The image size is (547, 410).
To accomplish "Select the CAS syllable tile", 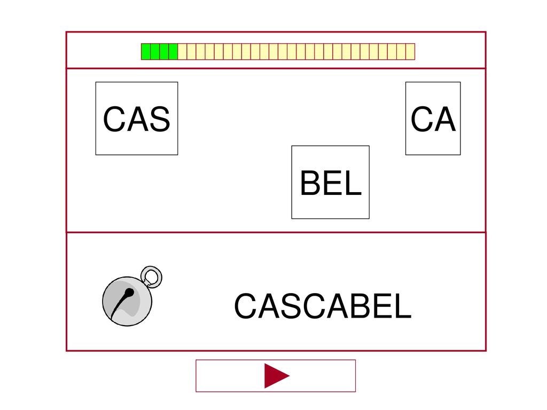I will (137, 119).
